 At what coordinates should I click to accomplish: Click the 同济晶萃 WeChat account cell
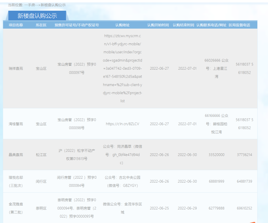click(122, 155)
